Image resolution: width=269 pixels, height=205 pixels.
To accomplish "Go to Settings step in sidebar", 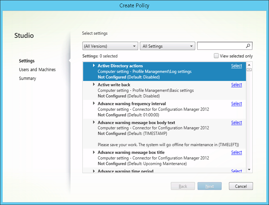I will 27,61.
